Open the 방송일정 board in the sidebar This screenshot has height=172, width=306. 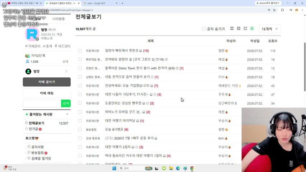37,153
